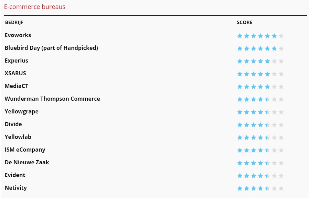309x198 pixels.
Task: Choose Yellowgrape from the company list
Action: coord(22,112)
